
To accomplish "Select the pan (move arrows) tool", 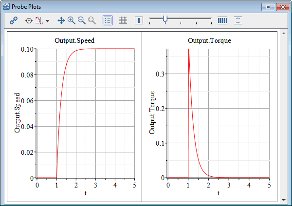I will (61, 20).
